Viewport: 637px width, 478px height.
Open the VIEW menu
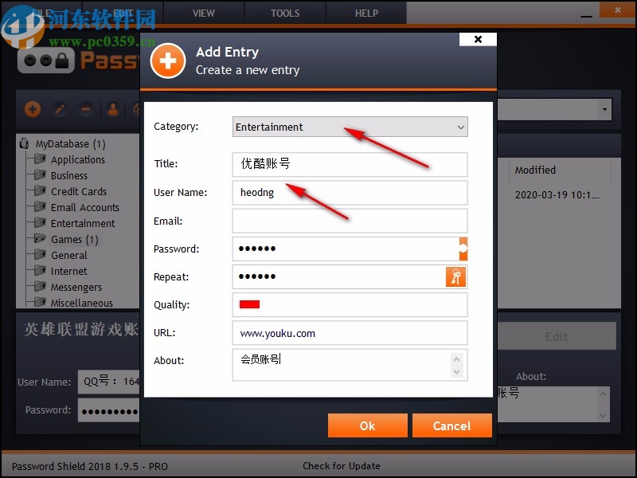[203, 13]
